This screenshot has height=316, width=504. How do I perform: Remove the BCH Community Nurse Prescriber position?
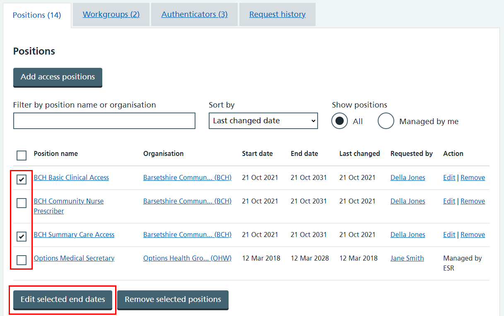pyautogui.click(x=473, y=201)
